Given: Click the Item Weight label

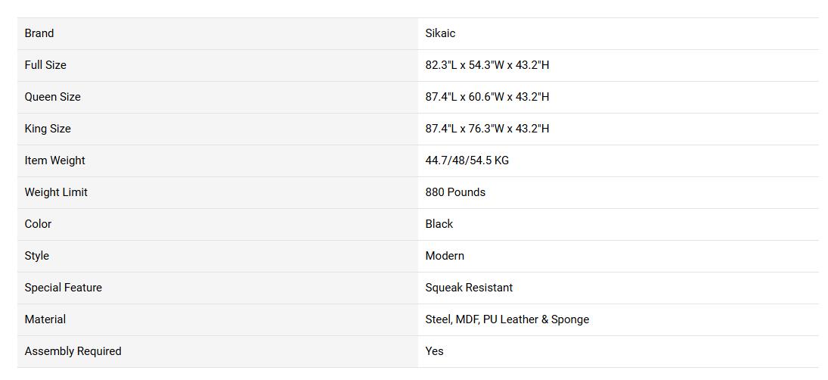Looking at the screenshot, I should pyautogui.click(x=54, y=160).
